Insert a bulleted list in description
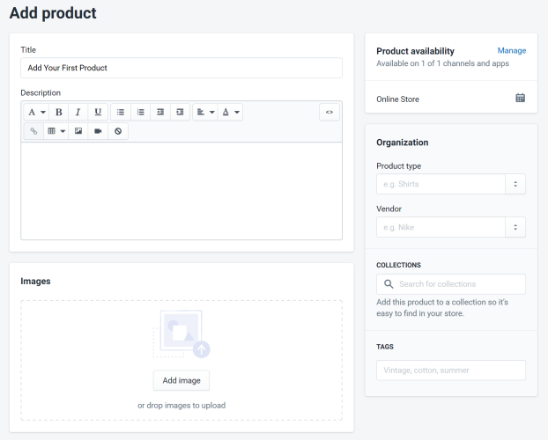 [x=121, y=112]
